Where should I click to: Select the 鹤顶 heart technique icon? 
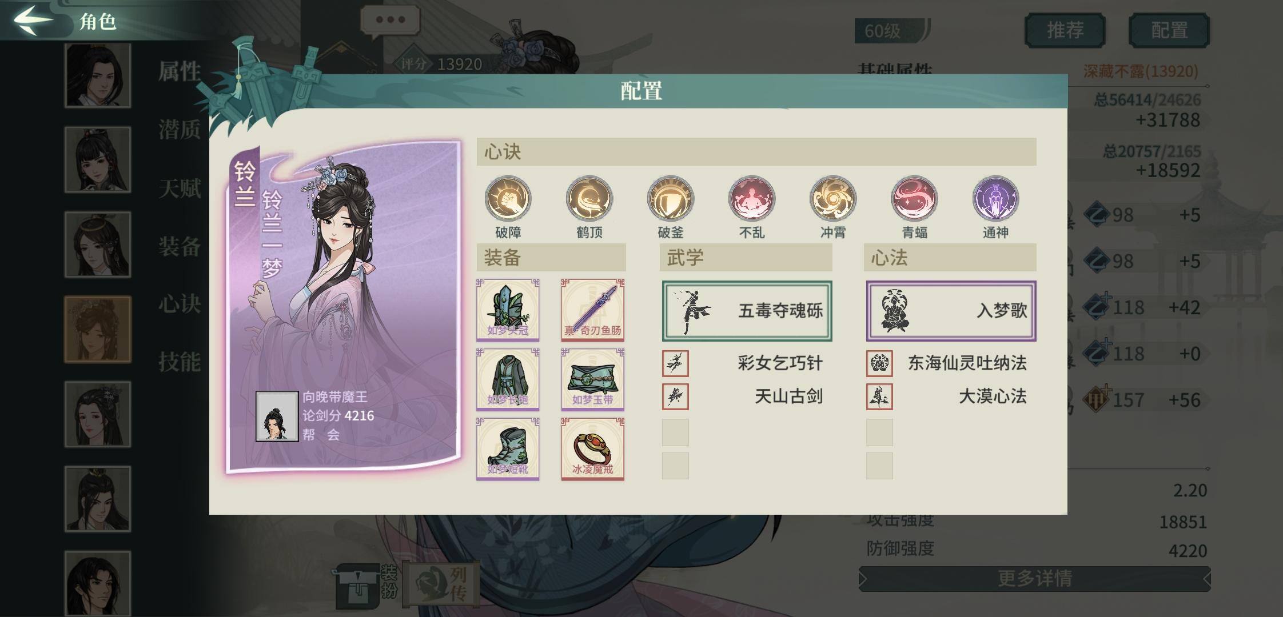(x=589, y=199)
